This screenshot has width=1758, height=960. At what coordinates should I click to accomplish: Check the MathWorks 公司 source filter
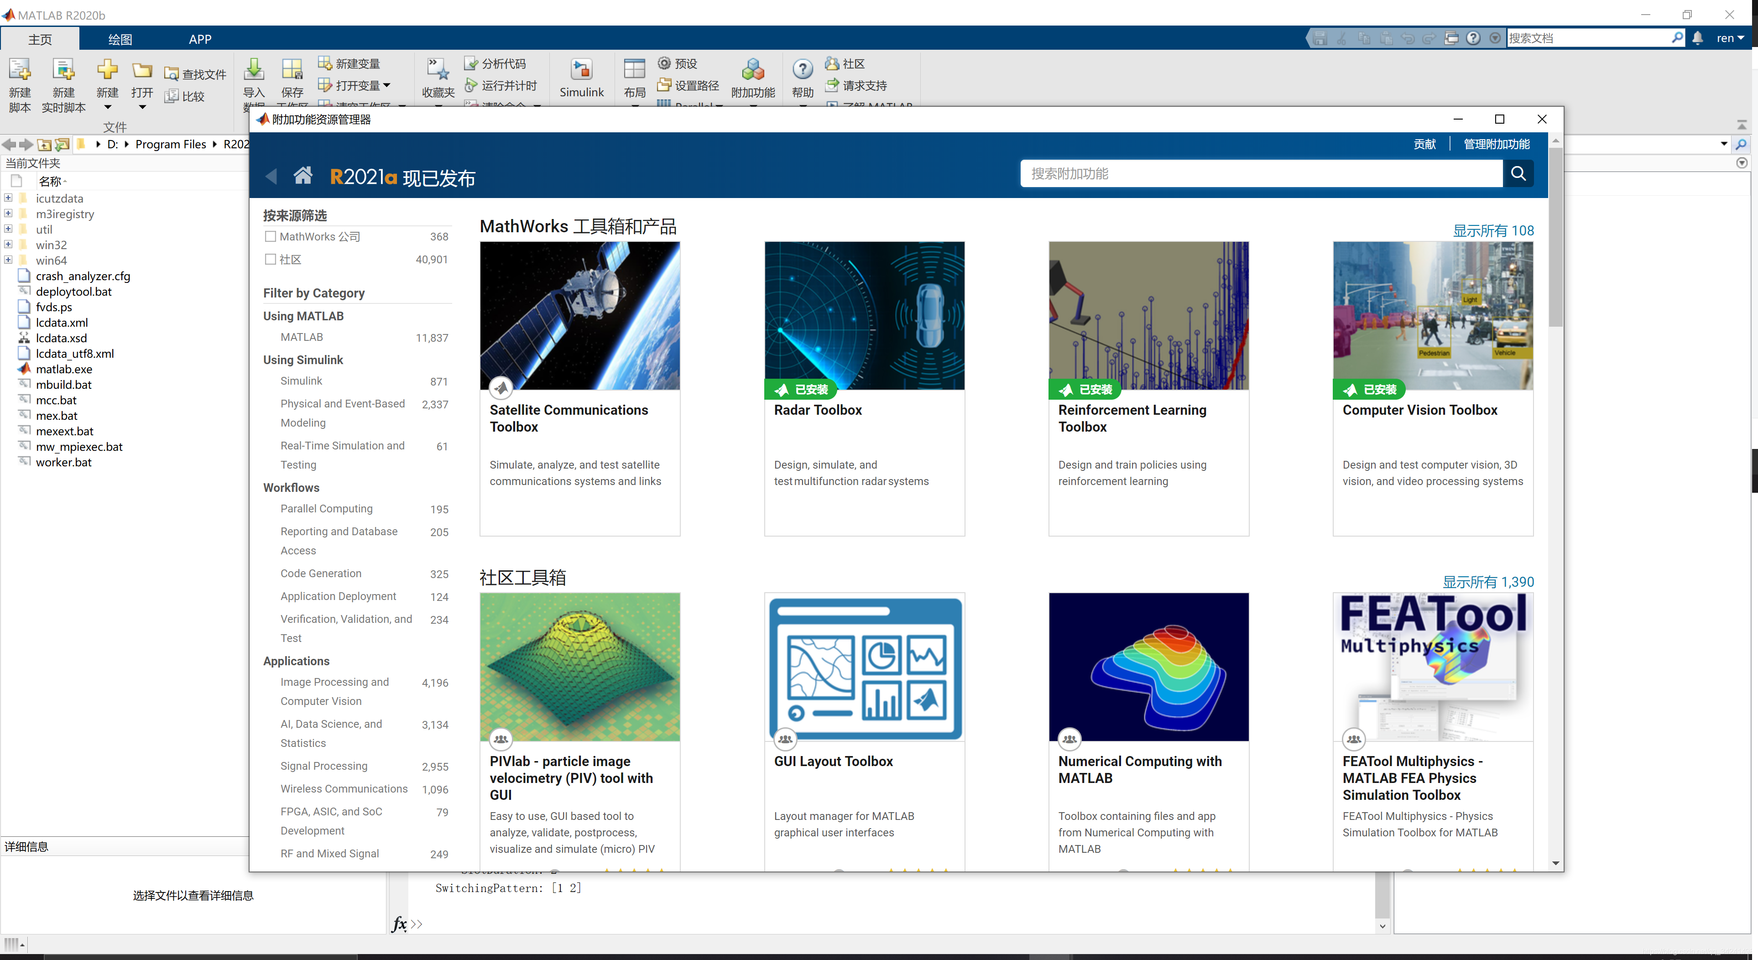coord(270,236)
